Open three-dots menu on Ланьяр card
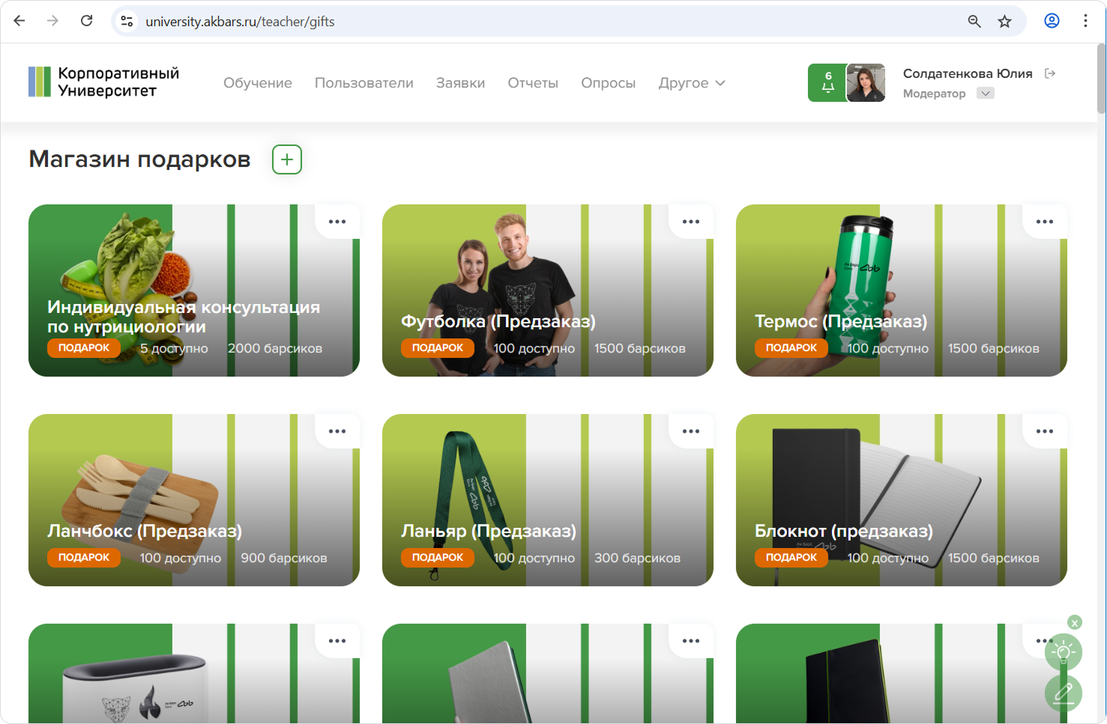This screenshot has width=1107, height=724. point(690,431)
